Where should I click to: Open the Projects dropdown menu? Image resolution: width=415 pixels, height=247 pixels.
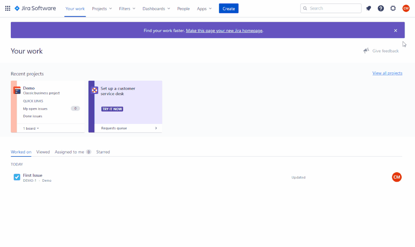101,8
